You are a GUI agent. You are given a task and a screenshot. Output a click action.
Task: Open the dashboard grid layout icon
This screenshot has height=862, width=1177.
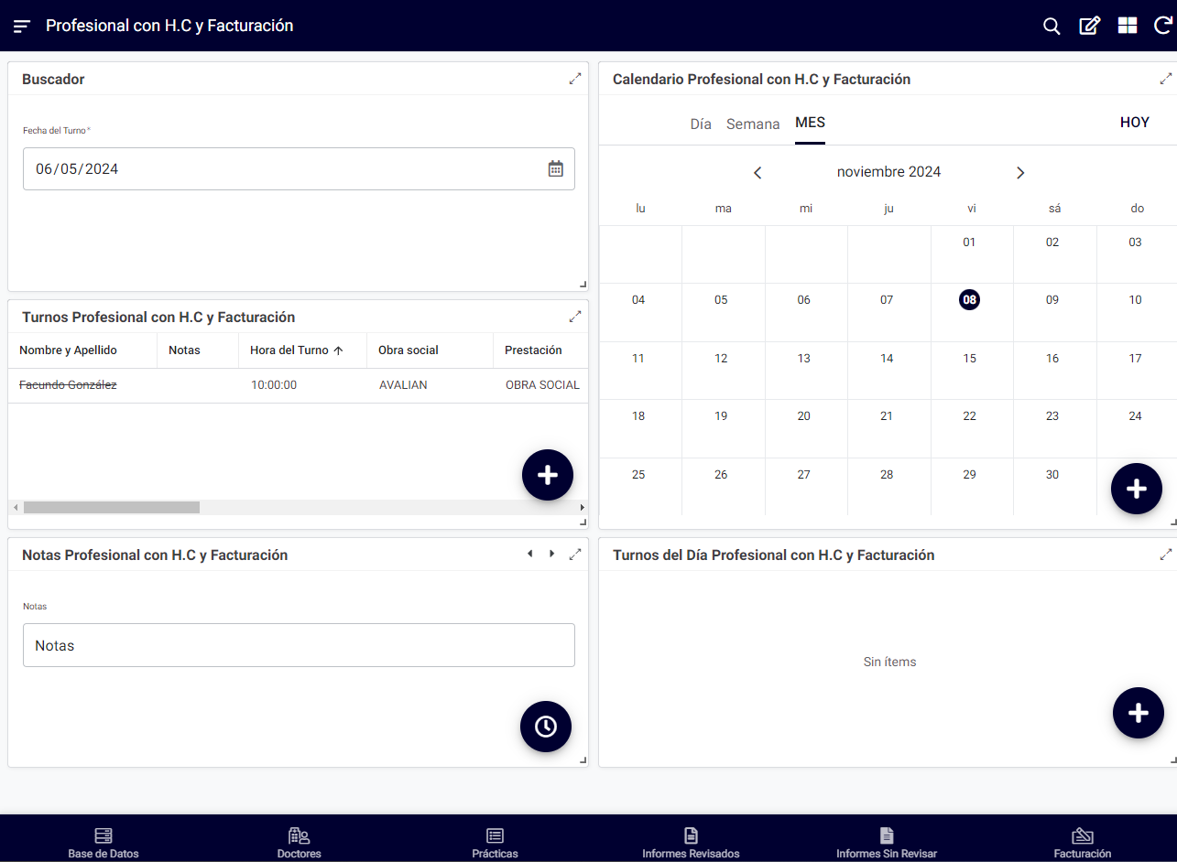pos(1128,26)
